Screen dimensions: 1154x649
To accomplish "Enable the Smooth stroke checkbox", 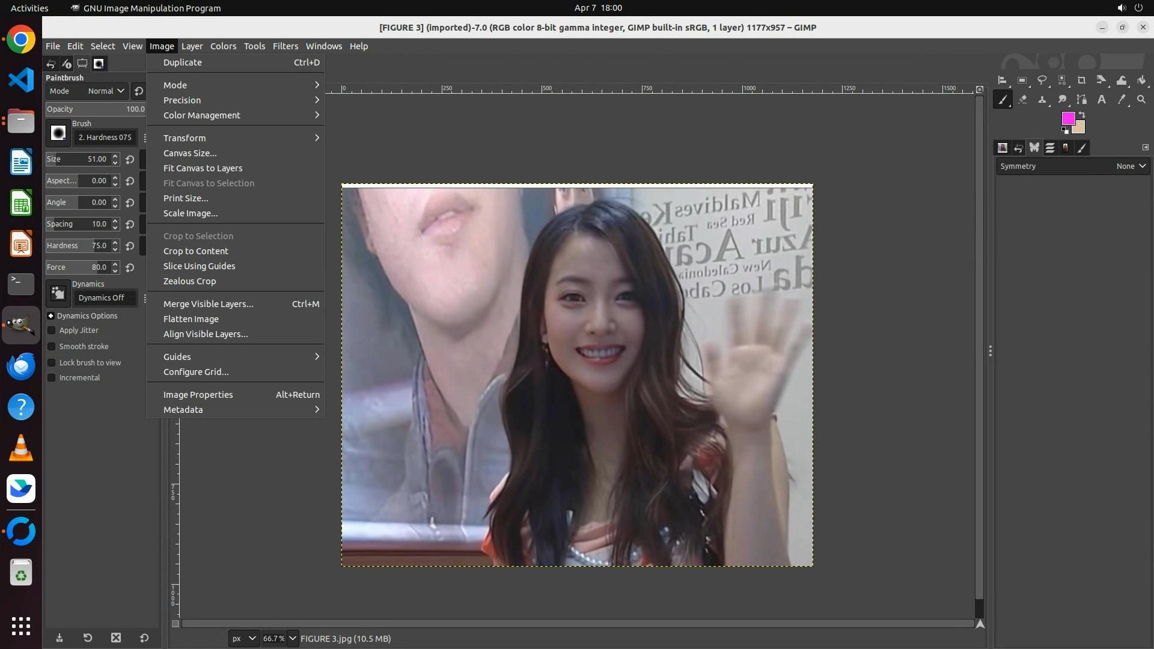I will click(x=52, y=347).
